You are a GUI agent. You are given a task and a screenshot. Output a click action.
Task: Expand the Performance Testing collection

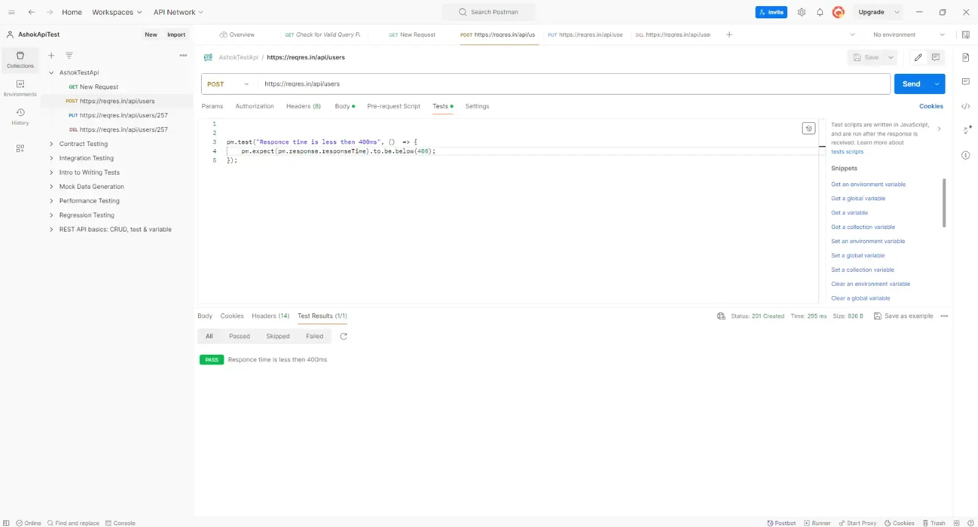click(51, 201)
